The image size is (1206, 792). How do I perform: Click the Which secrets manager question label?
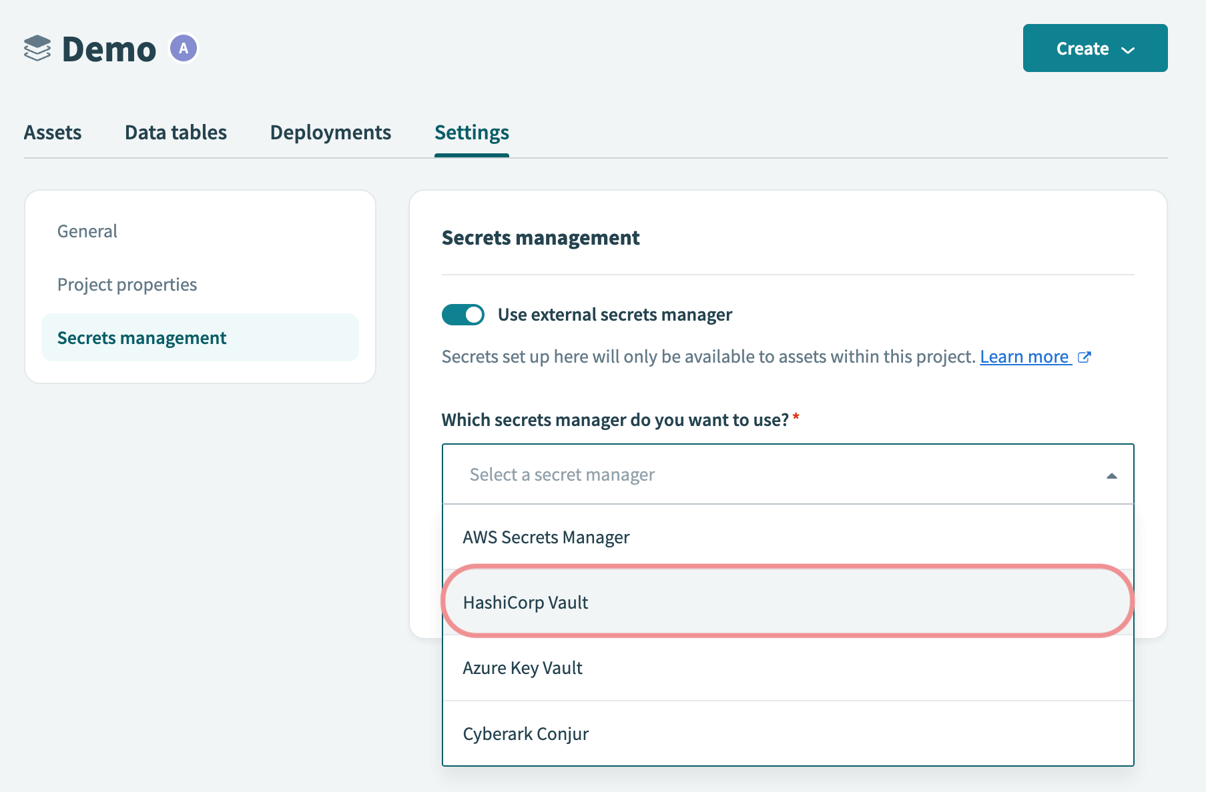615,419
